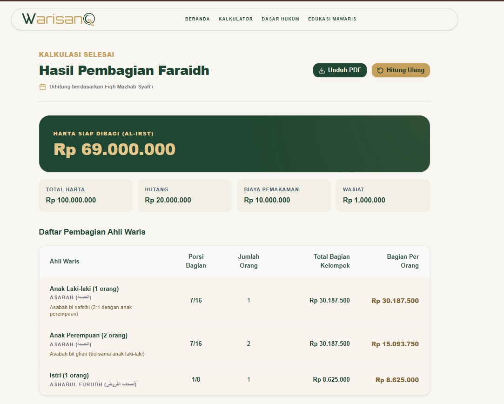Click the Harta Siap Dibagi banner
This screenshot has width=504, height=404.
tap(235, 144)
